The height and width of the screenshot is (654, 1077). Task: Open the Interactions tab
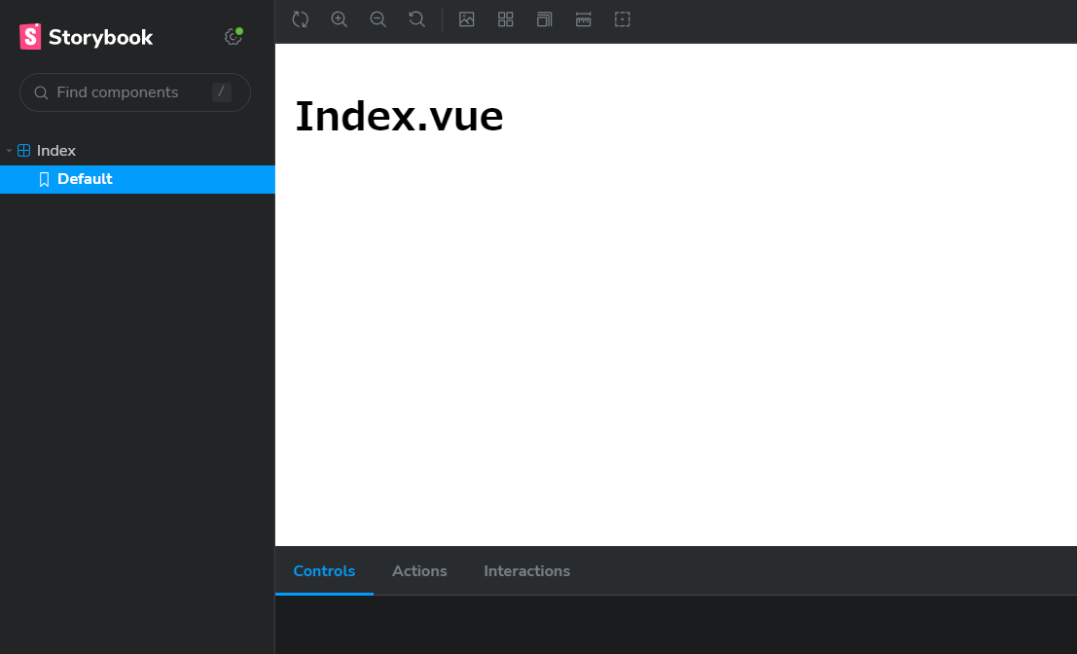(526, 571)
